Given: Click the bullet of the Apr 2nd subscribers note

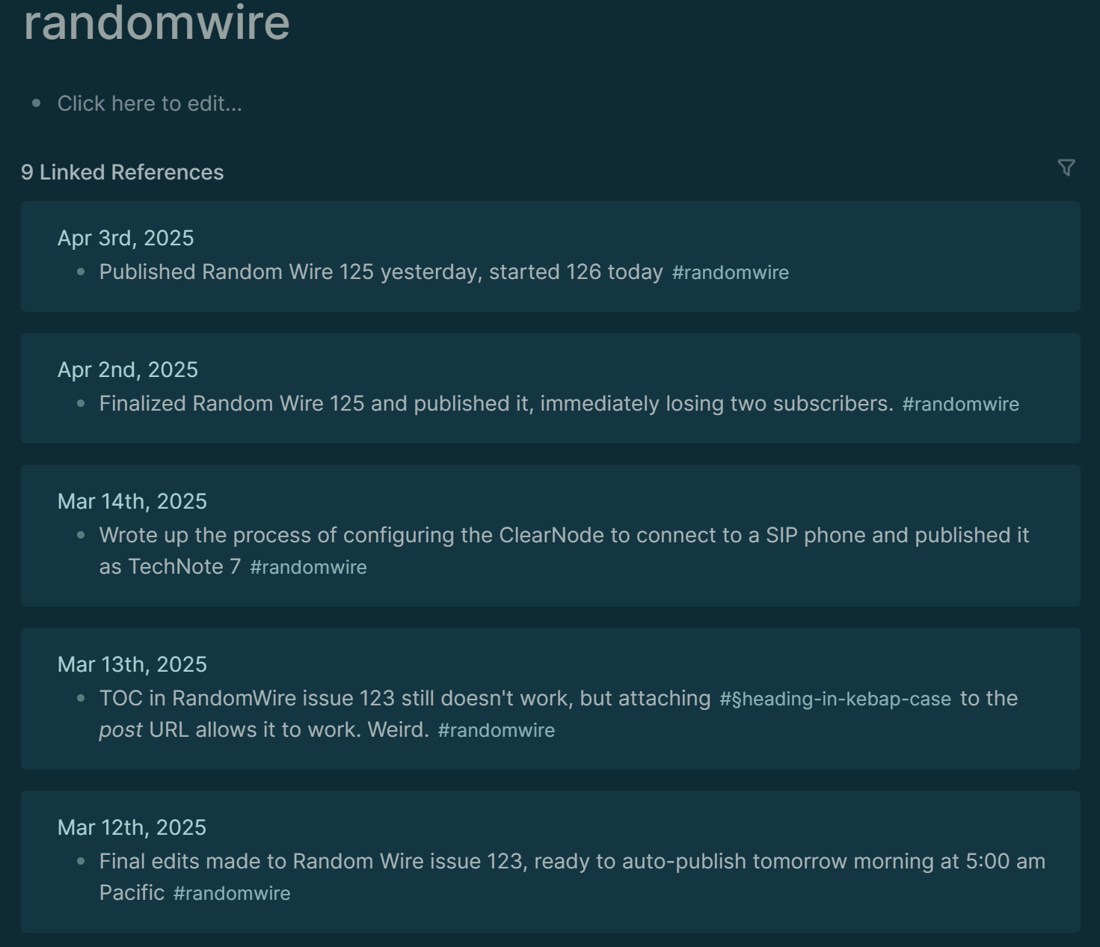Looking at the screenshot, I should (x=79, y=404).
